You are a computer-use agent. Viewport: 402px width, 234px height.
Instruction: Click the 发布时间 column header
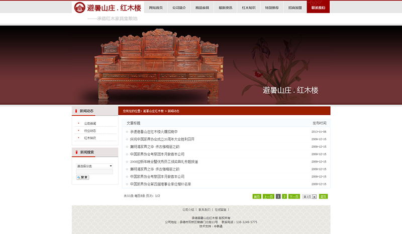[x=320, y=123]
